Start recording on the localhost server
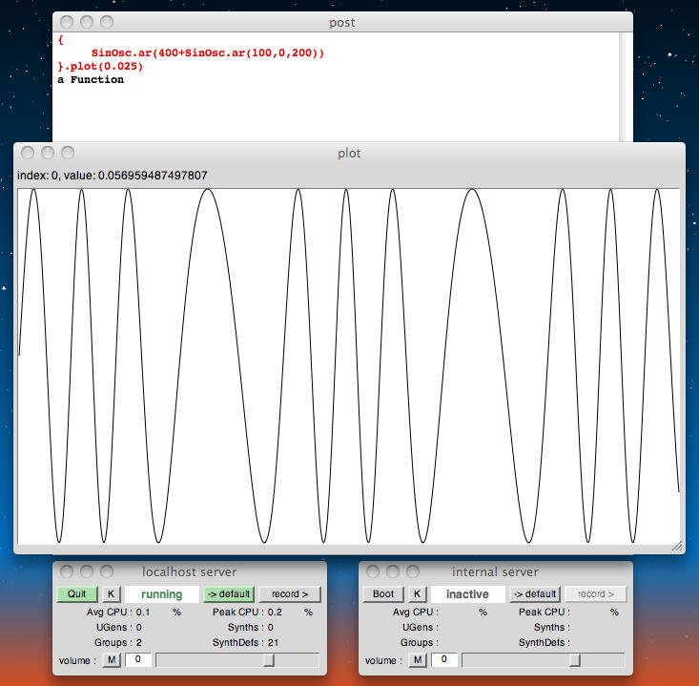This screenshot has height=686, width=699. coord(290,594)
